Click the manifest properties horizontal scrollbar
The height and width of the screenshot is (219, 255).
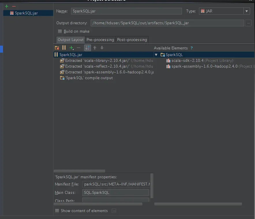click(x=98, y=204)
